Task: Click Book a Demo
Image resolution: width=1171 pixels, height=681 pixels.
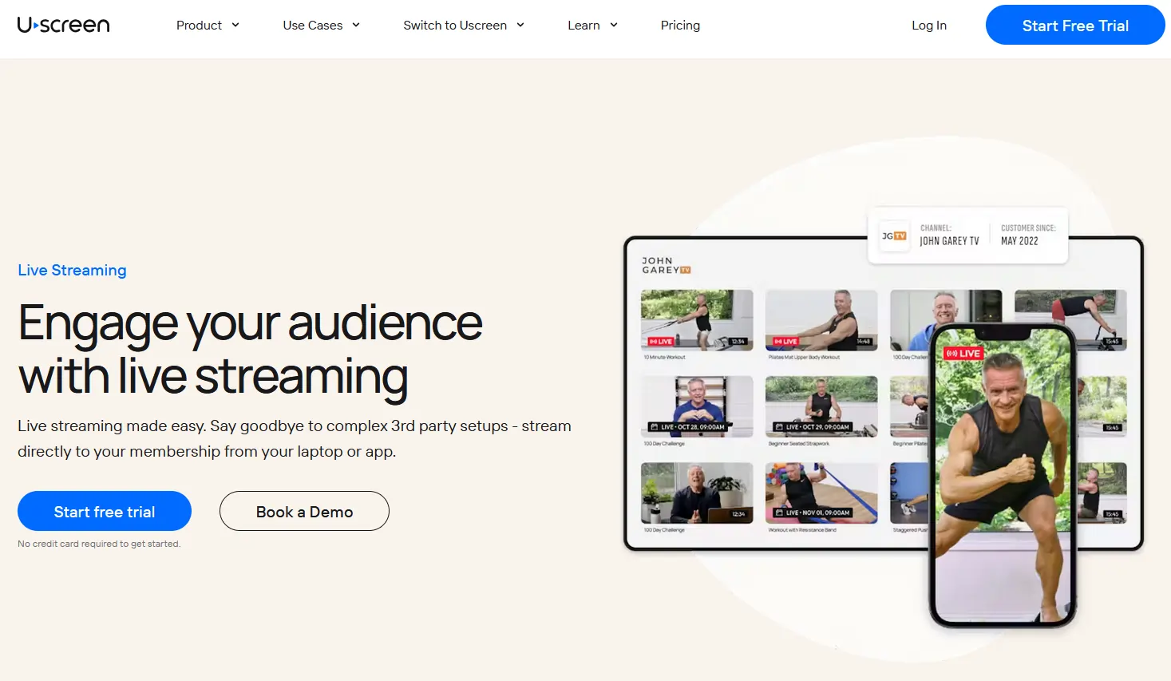Action: click(x=304, y=511)
